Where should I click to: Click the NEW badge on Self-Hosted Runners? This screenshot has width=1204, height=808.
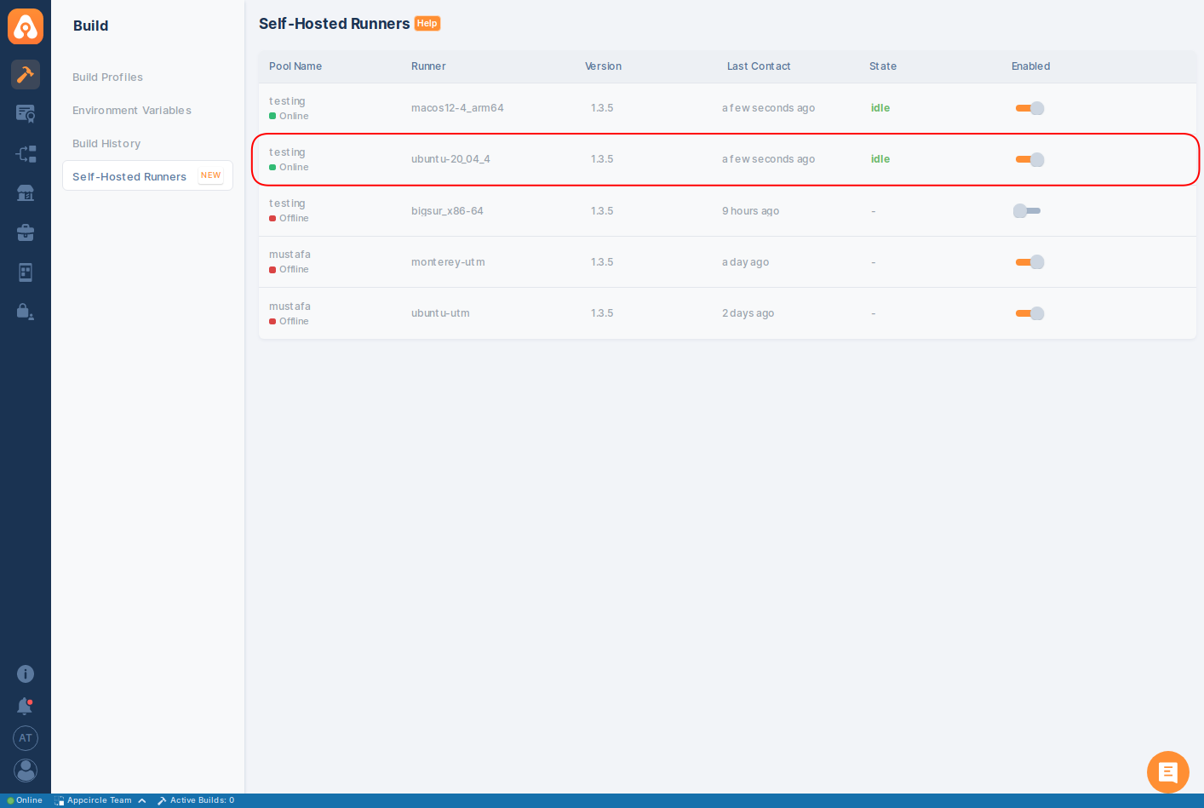click(x=211, y=175)
